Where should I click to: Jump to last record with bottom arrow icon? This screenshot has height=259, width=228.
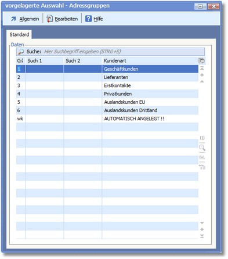click(x=202, y=236)
